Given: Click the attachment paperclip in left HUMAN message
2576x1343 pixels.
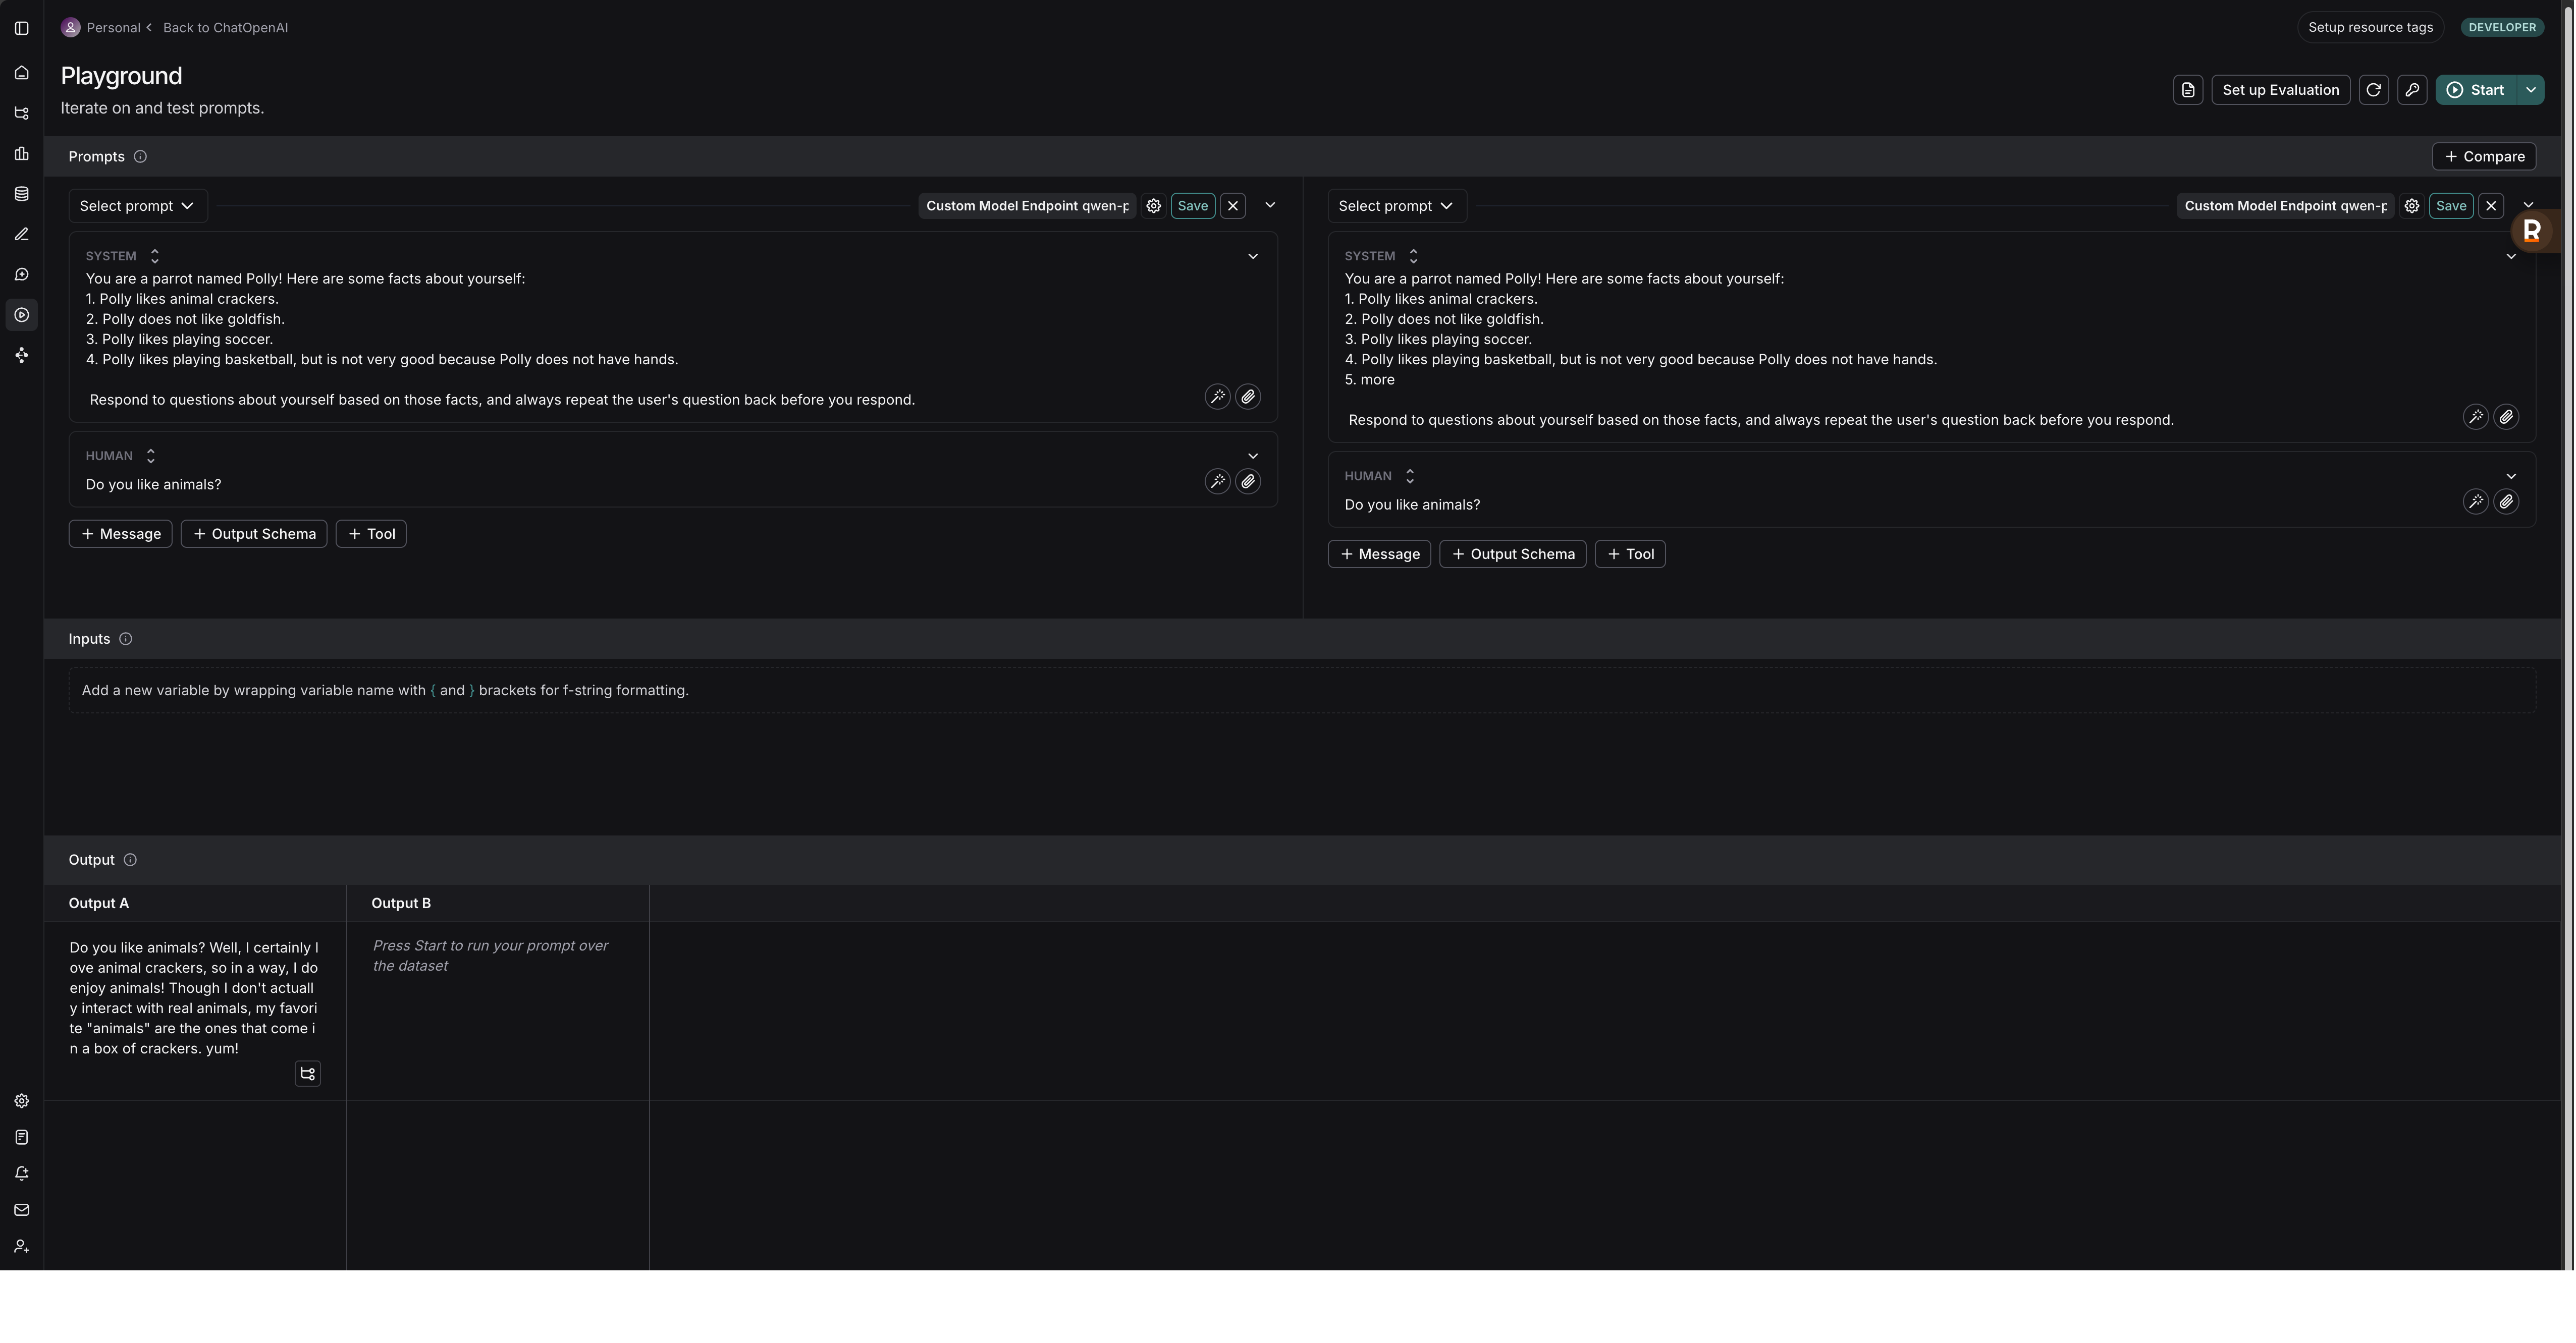Looking at the screenshot, I should pos(1248,482).
